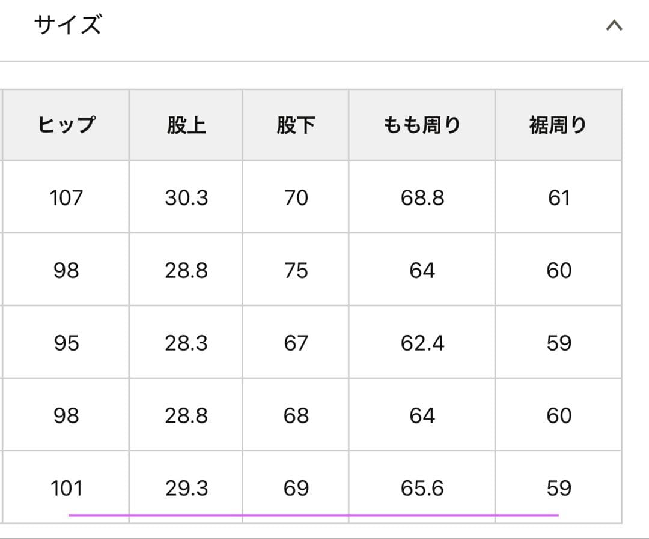The width and height of the screenshot is (649, 539).
Task: Click the cell containing 75
Action: click(x=294, y=270)
